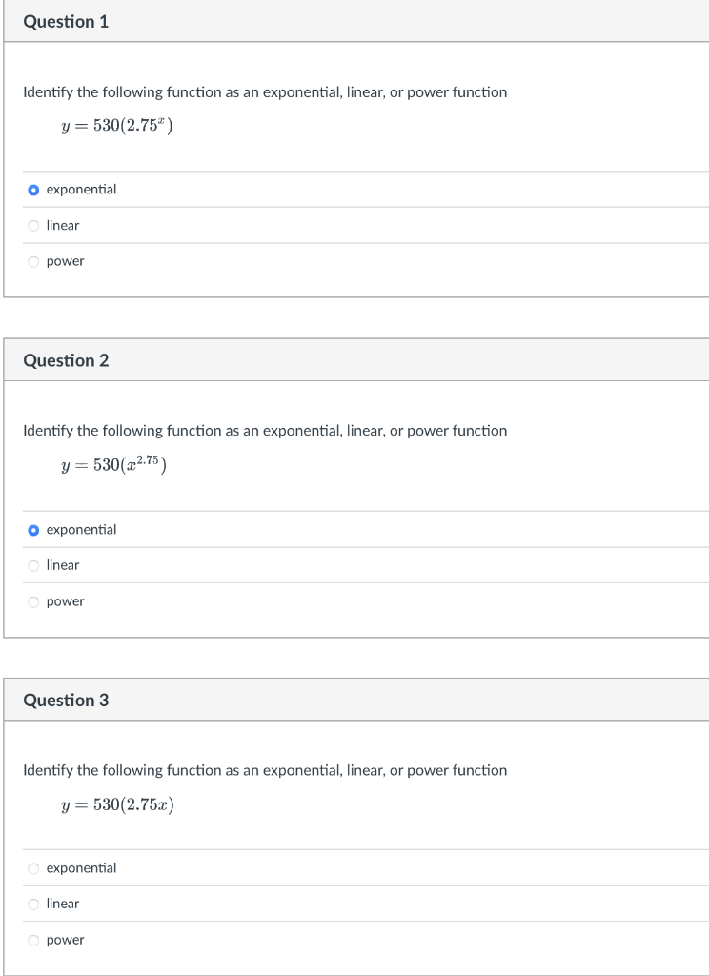Image resolution: width=709 pixels, height=976 pixels.
Task: Click the word "exponential" label in Question 3
Action: tap(81, 868)
